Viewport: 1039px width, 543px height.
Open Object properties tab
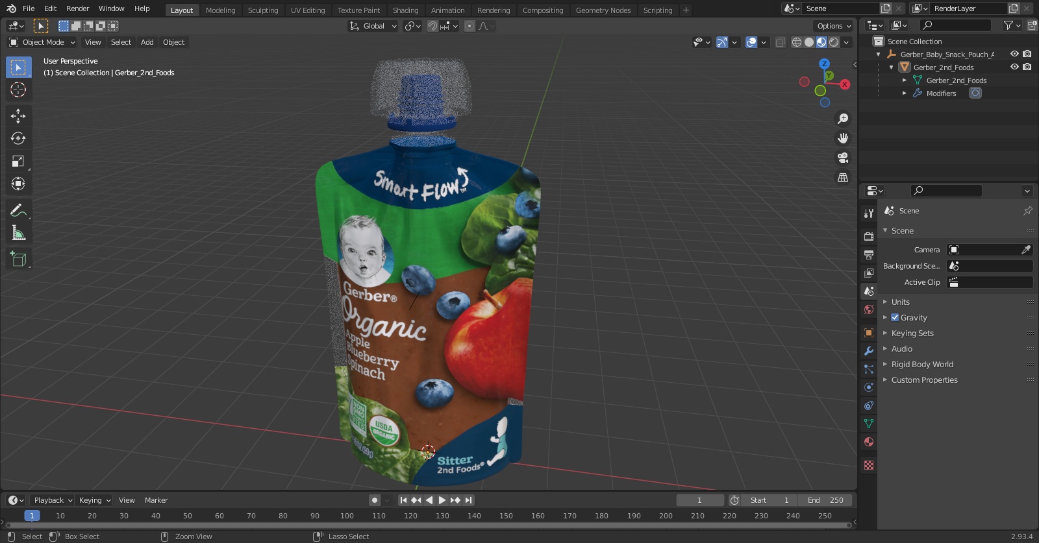click(869, 333)
